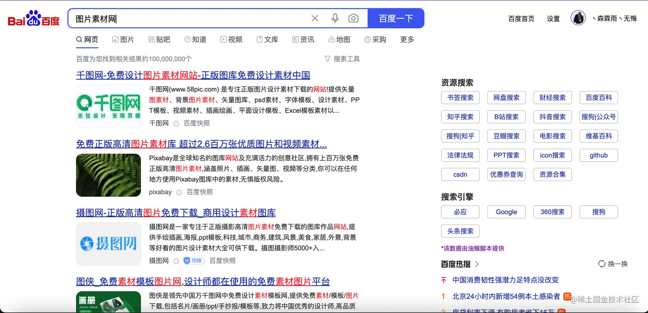
Task: Switch to the 资讯 tab
Action: (x=303, y=39)
